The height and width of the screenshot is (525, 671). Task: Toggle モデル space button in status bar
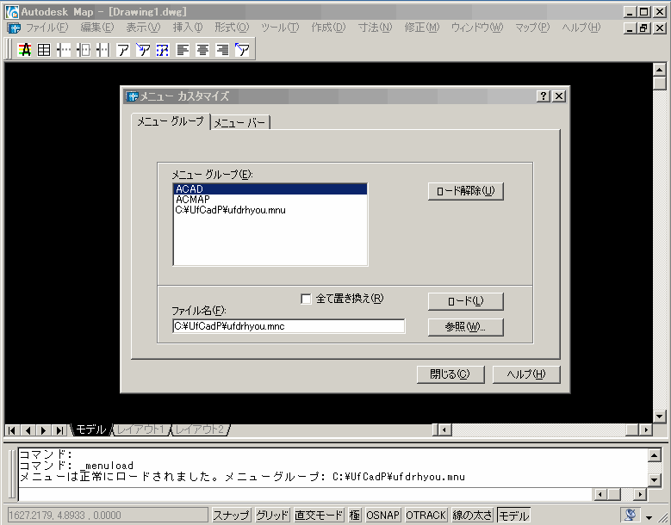(x=513, y=516)
